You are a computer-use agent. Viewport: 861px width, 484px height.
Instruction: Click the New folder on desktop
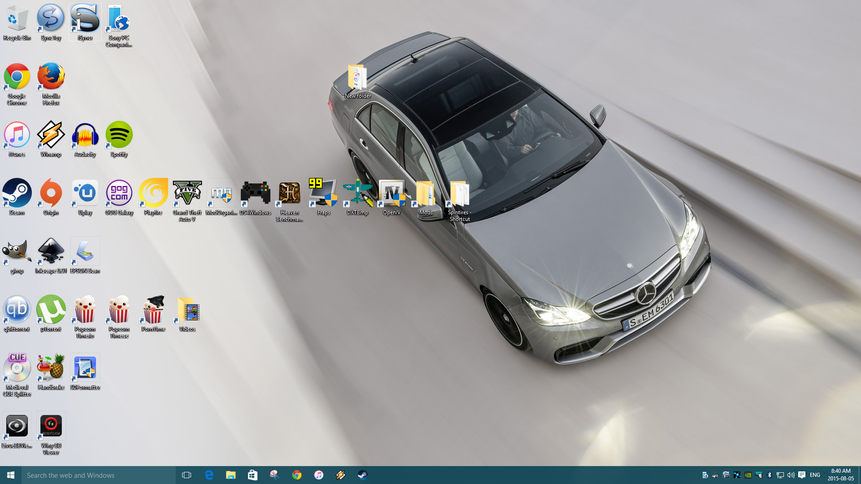tap(357, 81)
